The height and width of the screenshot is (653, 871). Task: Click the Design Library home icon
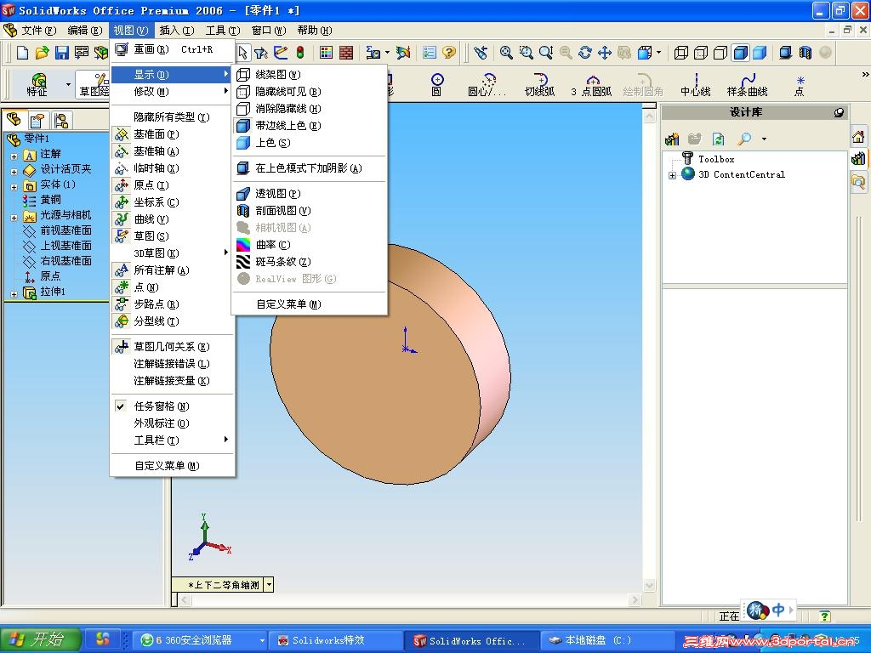pyautogui.click(x=858, y=137)
